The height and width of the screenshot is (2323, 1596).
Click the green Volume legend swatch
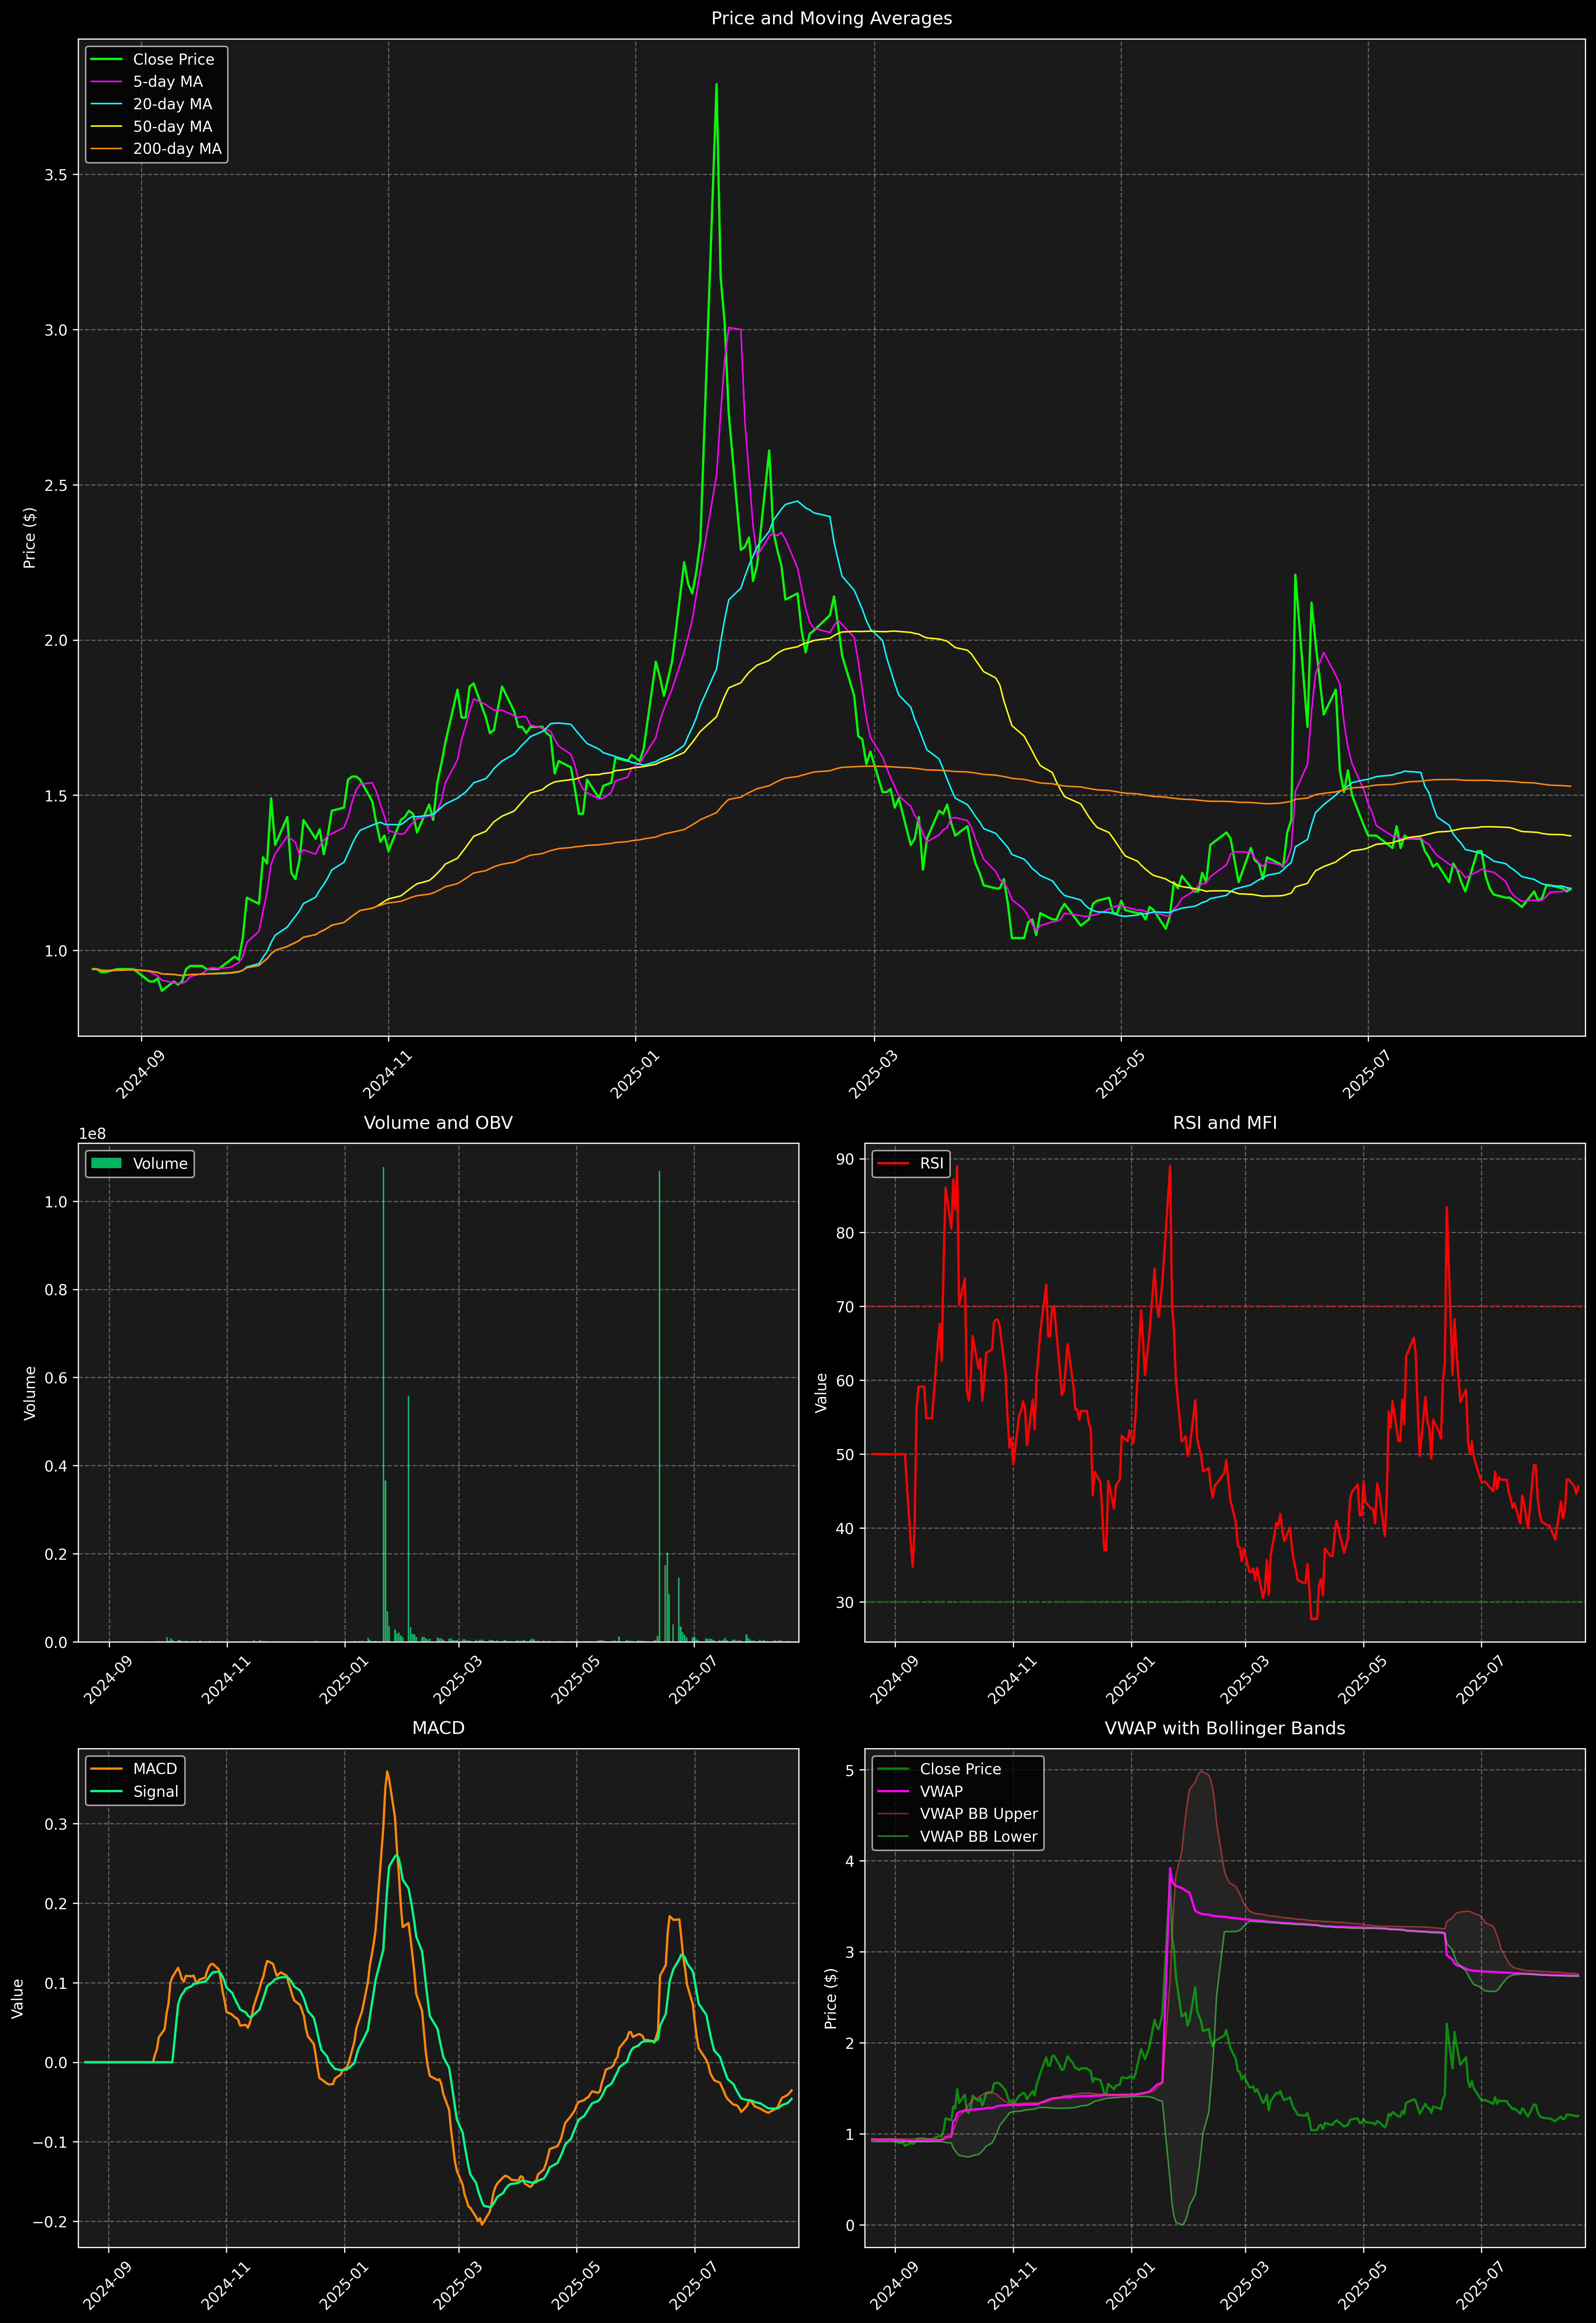tap(106, 1163)
